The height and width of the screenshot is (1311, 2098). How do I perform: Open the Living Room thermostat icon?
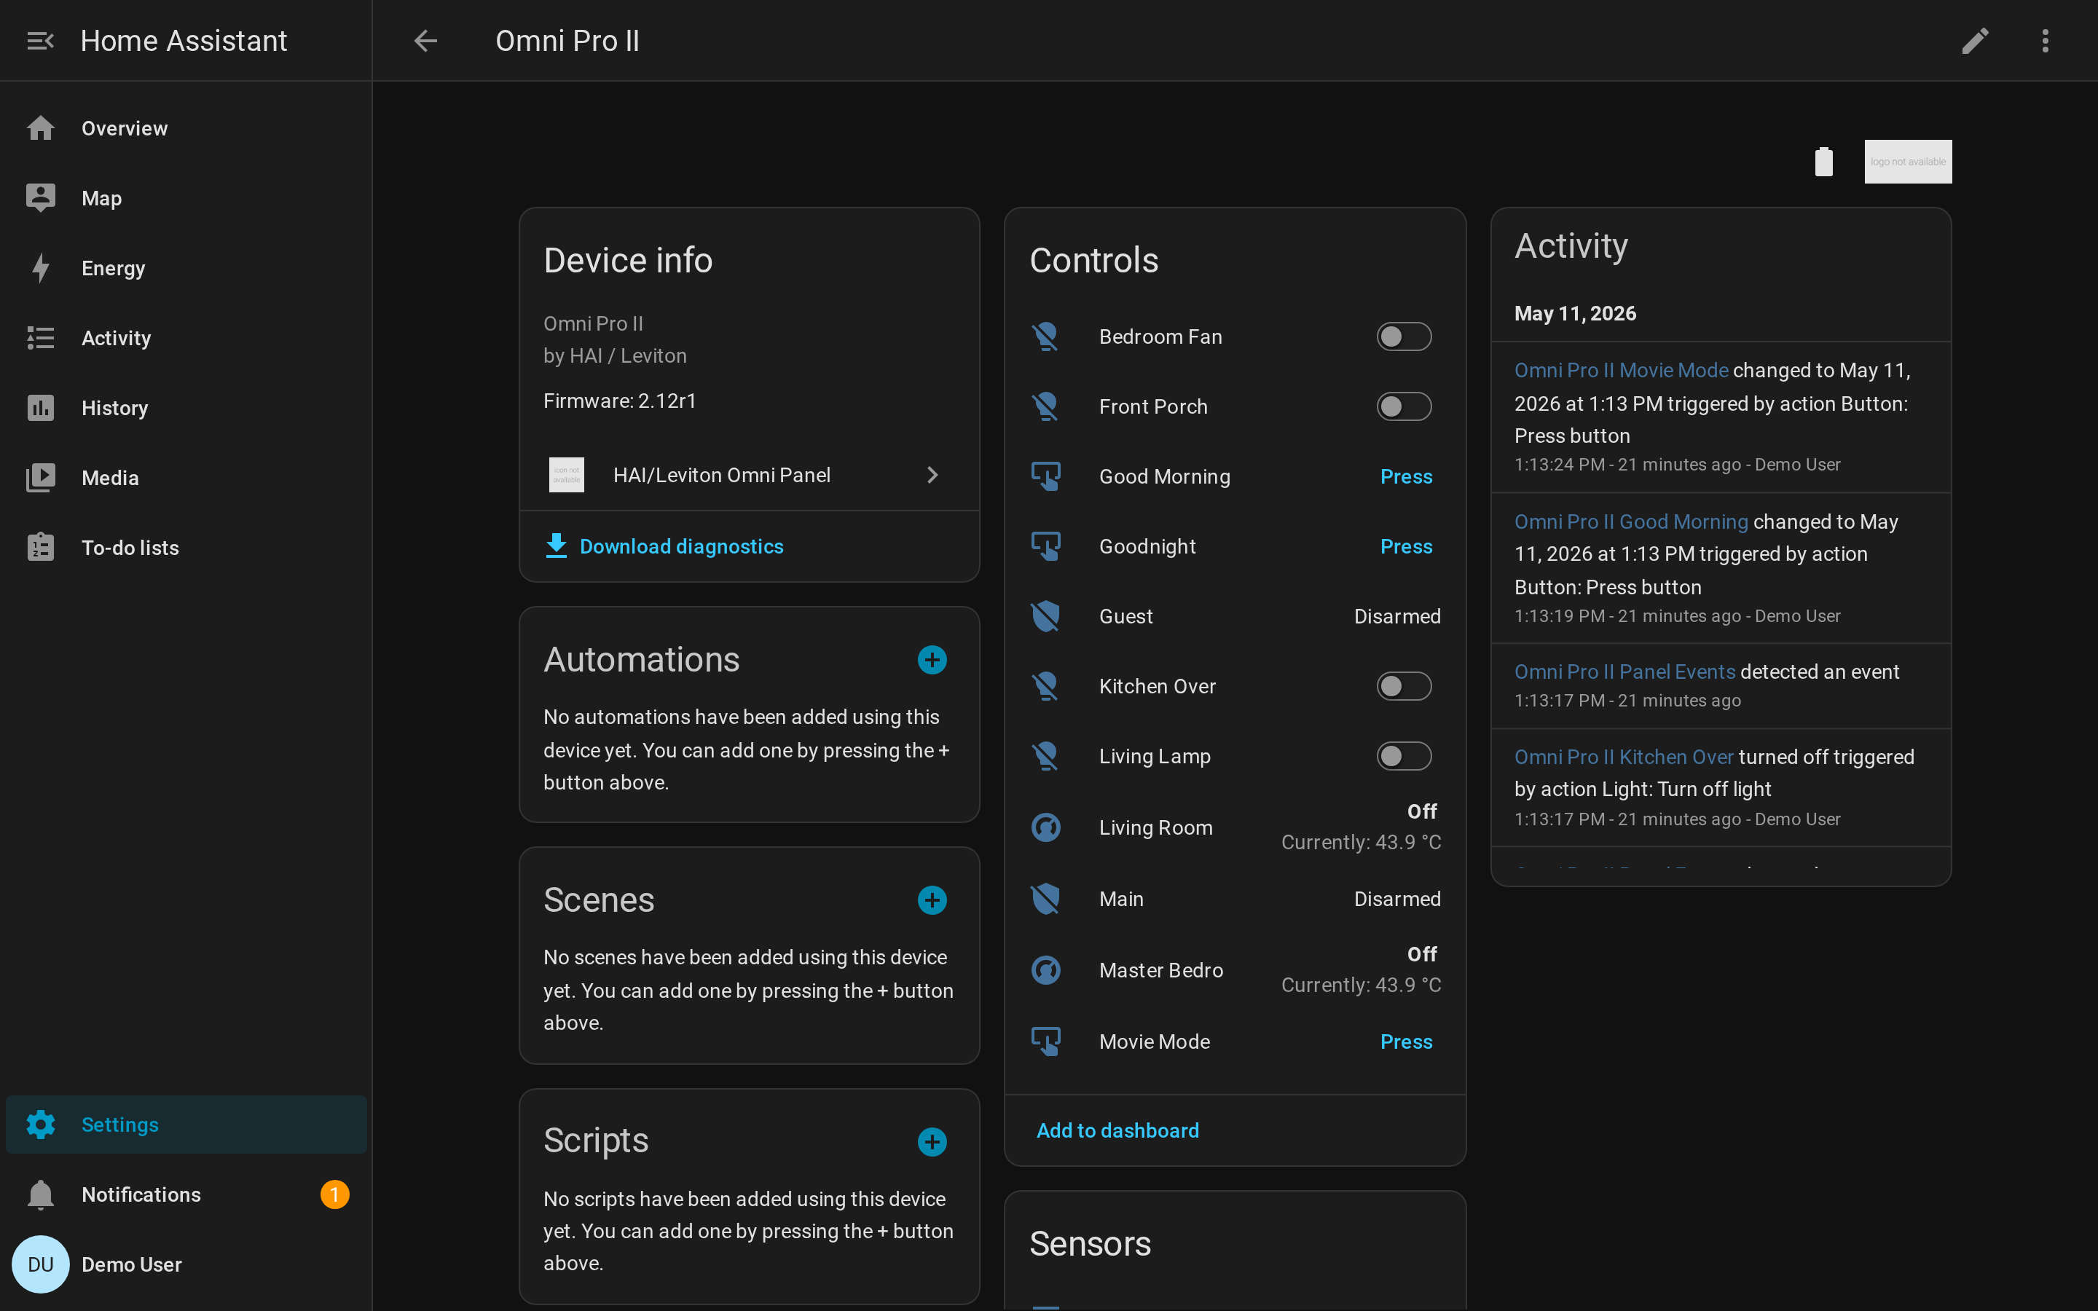1045,827
